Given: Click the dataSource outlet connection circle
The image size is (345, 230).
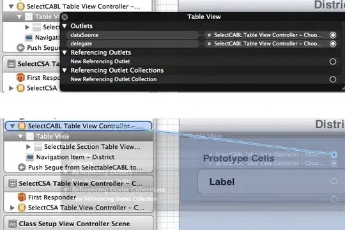Looking at the screenshot, I should [x=333, y=35].
